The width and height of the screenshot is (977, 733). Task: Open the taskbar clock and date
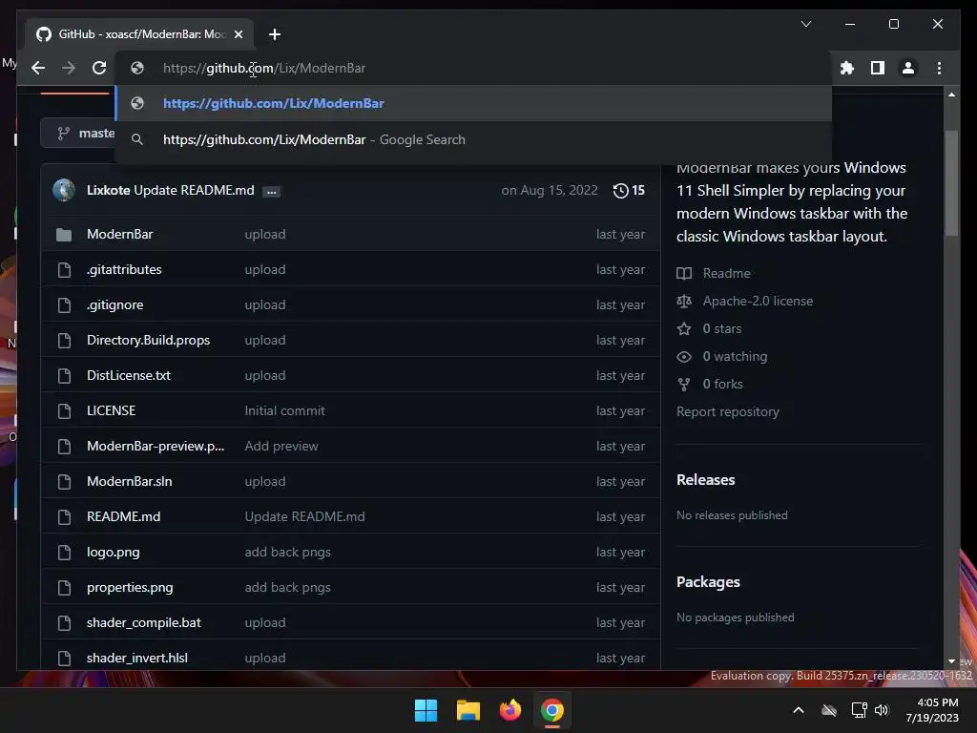(932, 710)
